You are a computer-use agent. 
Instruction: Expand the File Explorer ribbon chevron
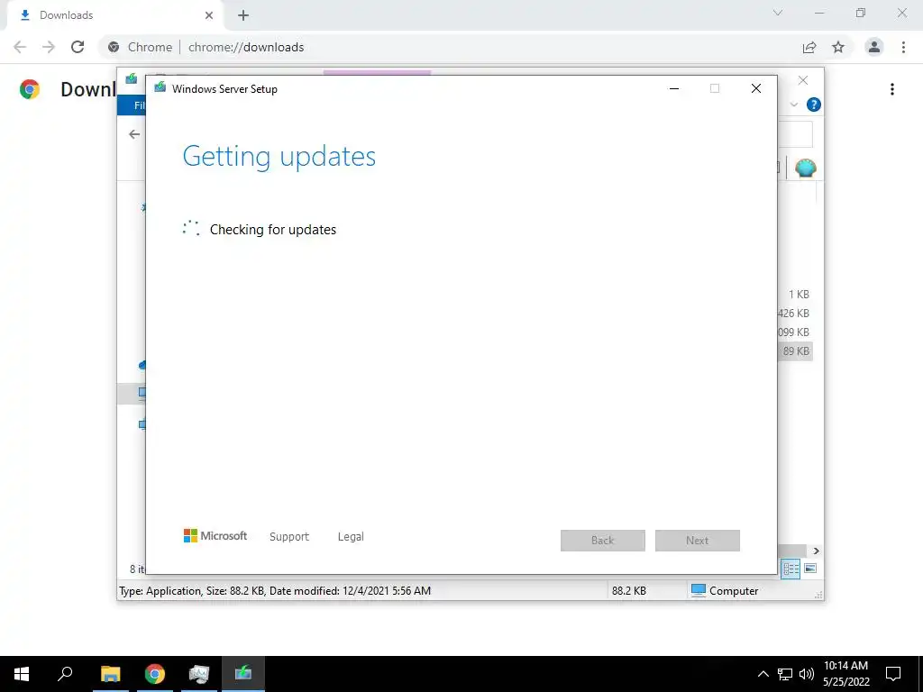[794, 105]
